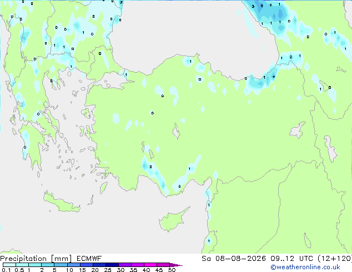The width and height of the screenshot is (352, 272).
Task: Click the '10' legend scale label
Action: tap(69, 270)
